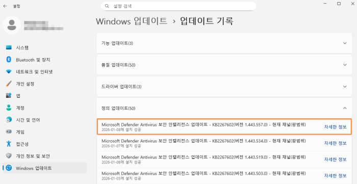Open the 계정 settings page
Image resolution: width=357 pixels, height=184 pixels.
pyautogui.click(x=45, y=108)
